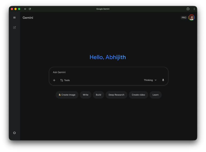Click the Gemini logo text
206x152 pixels.
(28, 18)
